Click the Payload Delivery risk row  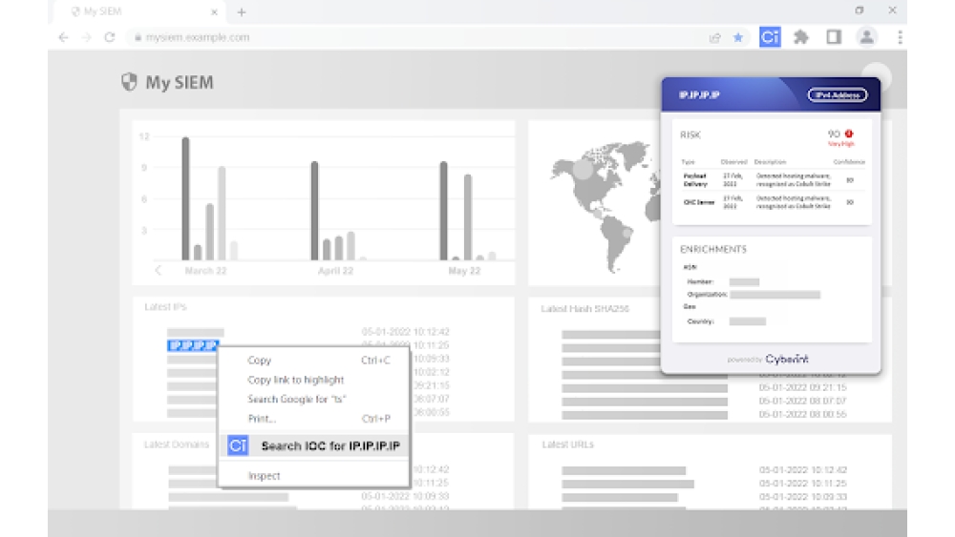(x=772, y=180)
